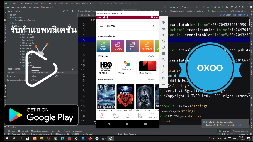Open the Profiler tool window
The width and height of the screenshot is (253, 142).
(x=57, y=131)
